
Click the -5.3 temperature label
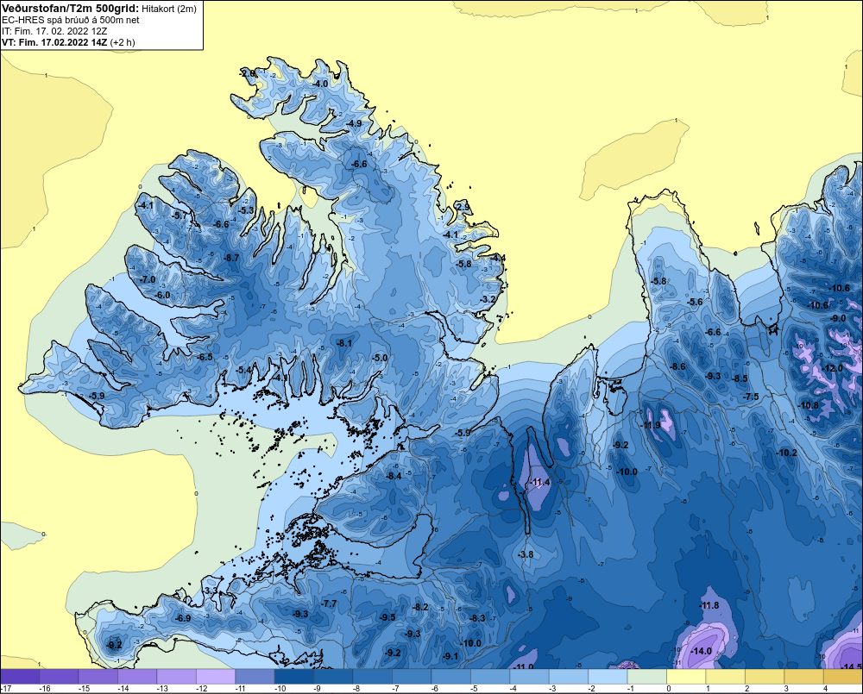(x=246, y=210)
